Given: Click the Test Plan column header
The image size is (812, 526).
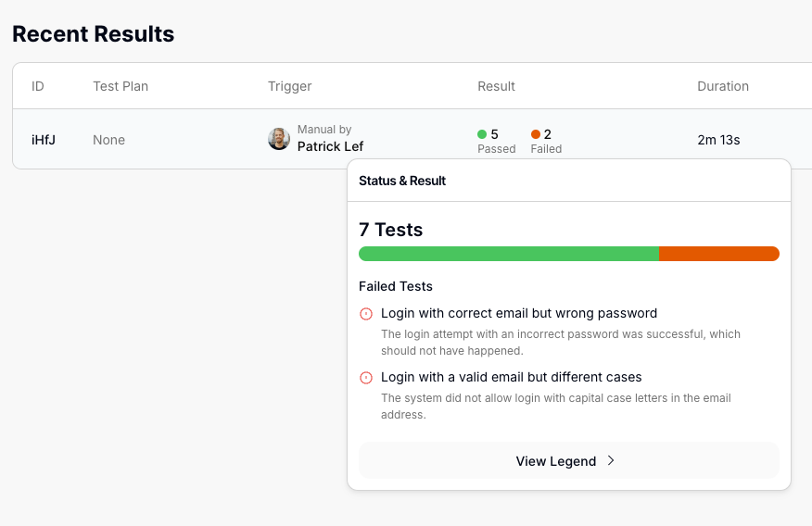Looking at the screenshot, I should point(121,86).
